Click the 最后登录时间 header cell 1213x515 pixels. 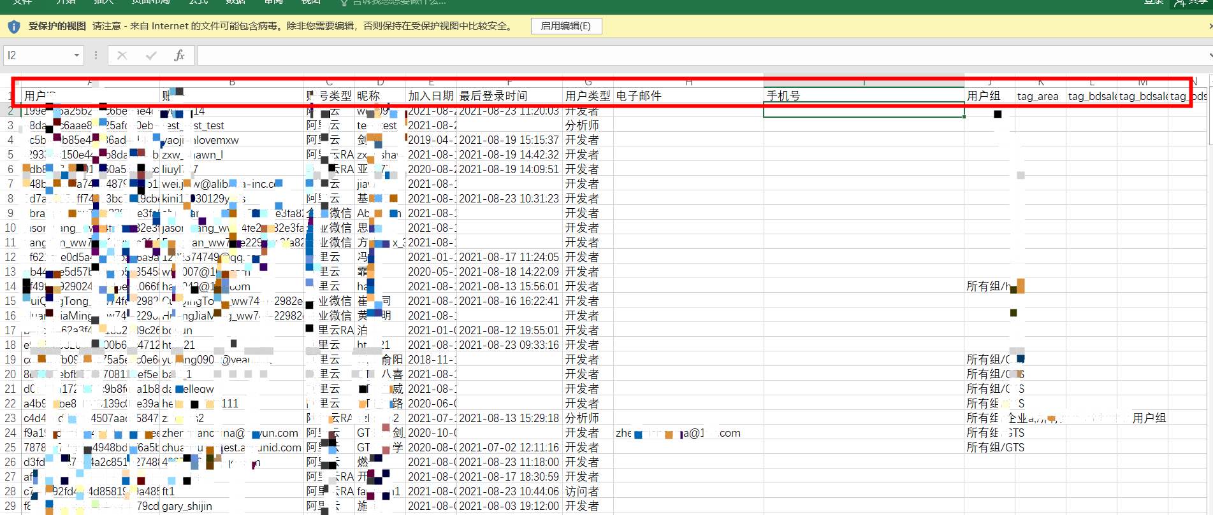coord(509,96)
